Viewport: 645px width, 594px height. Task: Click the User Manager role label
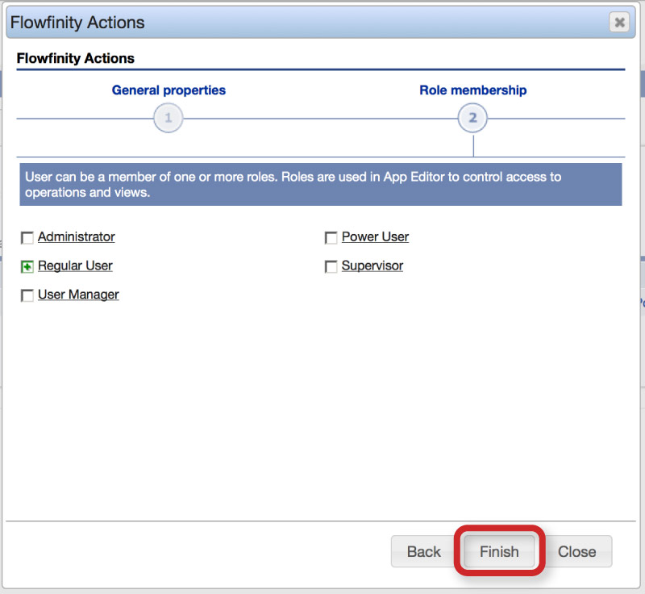pos(78,295)
